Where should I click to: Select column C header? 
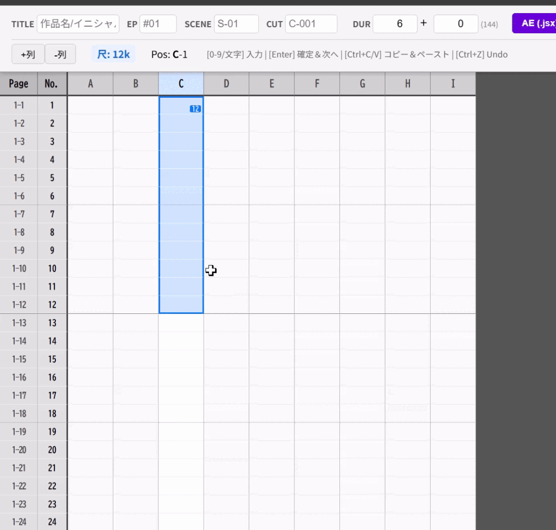(x=181, y=84)
